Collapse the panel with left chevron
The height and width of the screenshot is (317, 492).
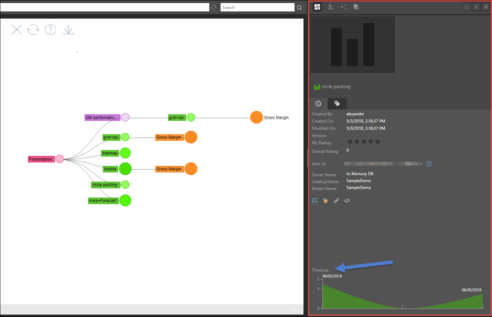pos(476,7)
